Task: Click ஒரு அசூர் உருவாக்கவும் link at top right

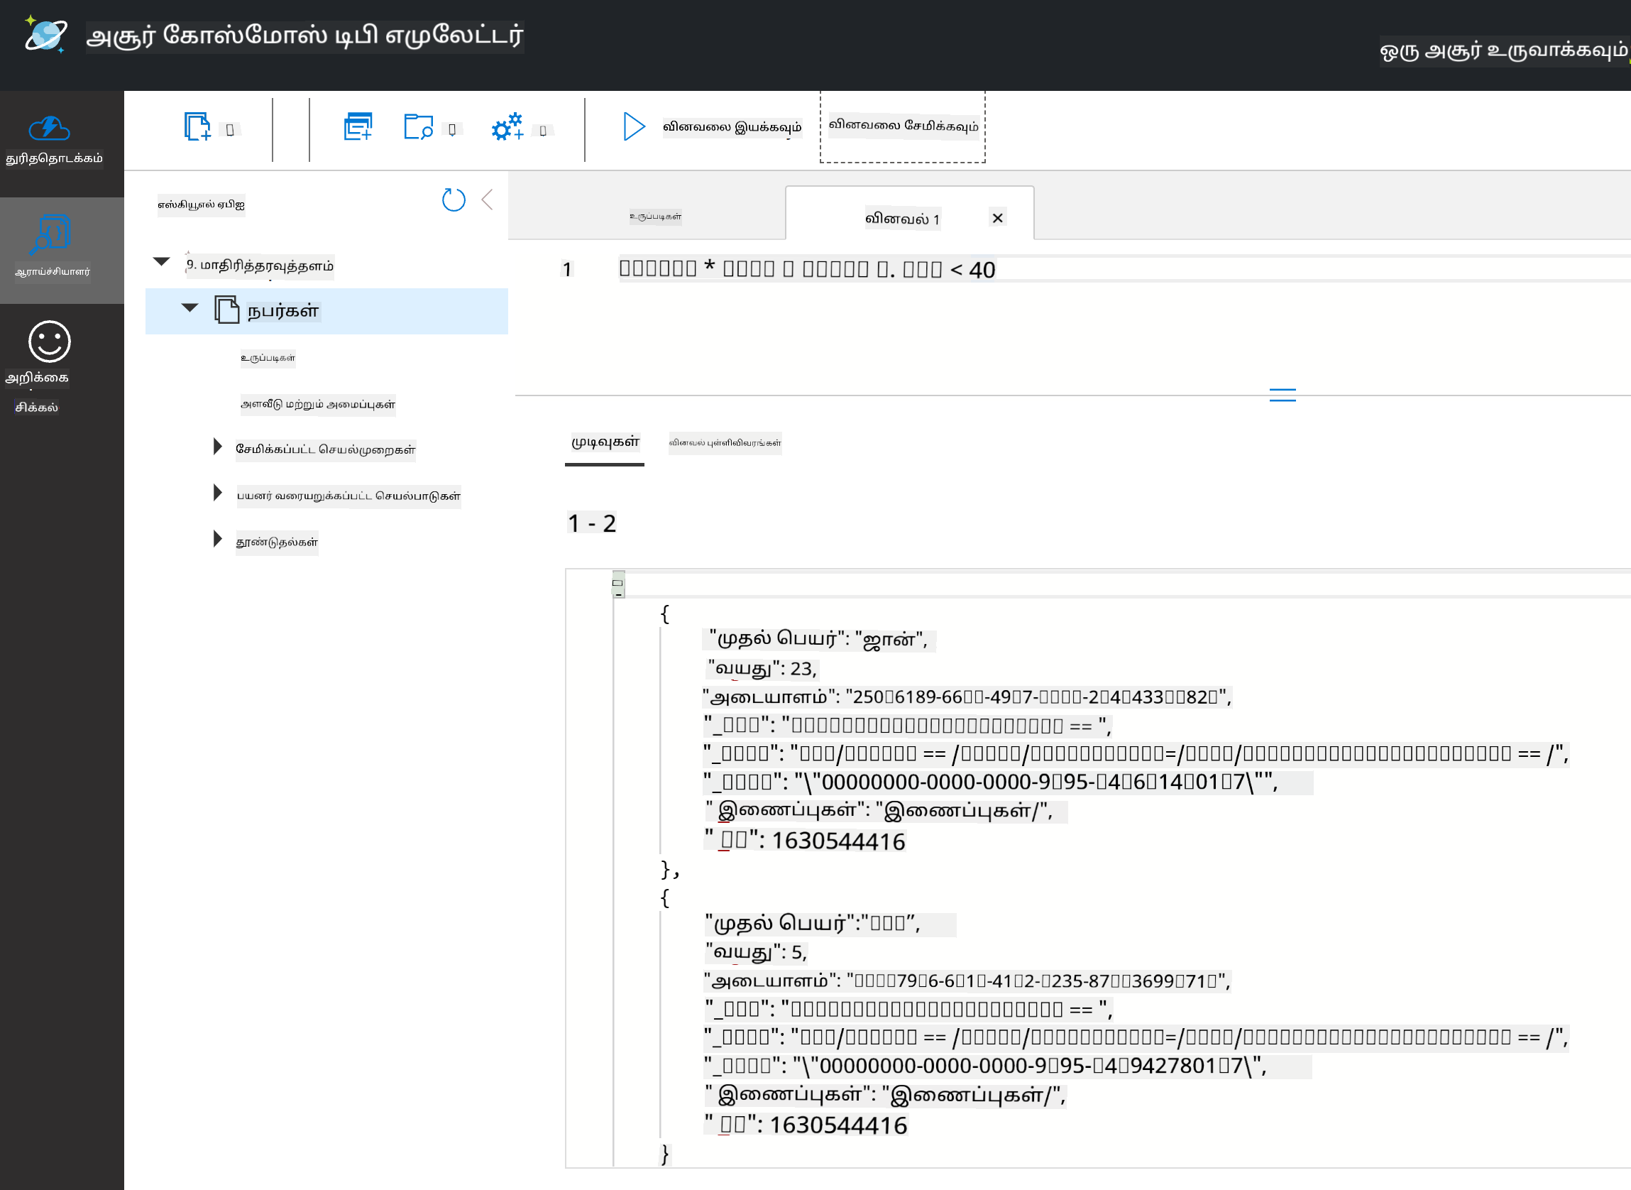Action: (1503, 50)
